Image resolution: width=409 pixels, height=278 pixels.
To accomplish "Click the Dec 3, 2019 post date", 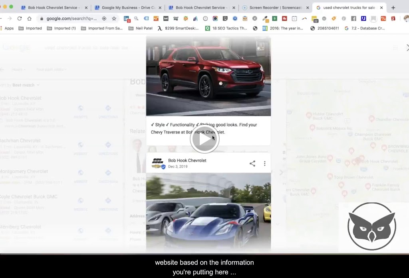I will click(178, 166).
